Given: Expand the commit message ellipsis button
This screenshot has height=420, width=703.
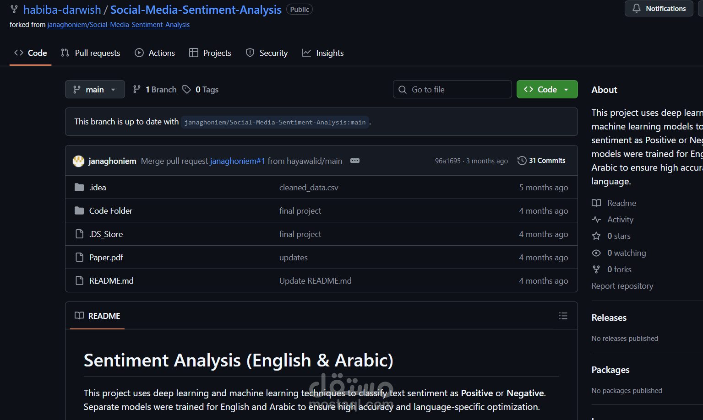Looking at the screenshot, I should pyautogui.click(x=355, y=161).
